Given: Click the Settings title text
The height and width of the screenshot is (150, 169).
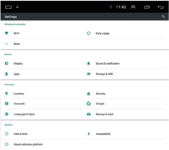Looking at the screenshot, I should [11, 17].
